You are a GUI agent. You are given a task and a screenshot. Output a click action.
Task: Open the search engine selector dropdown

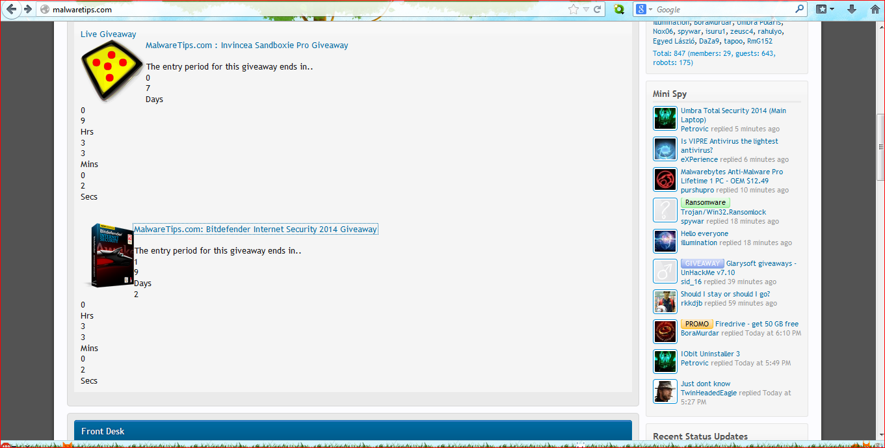pyautogui.click(x=642, y=9)
